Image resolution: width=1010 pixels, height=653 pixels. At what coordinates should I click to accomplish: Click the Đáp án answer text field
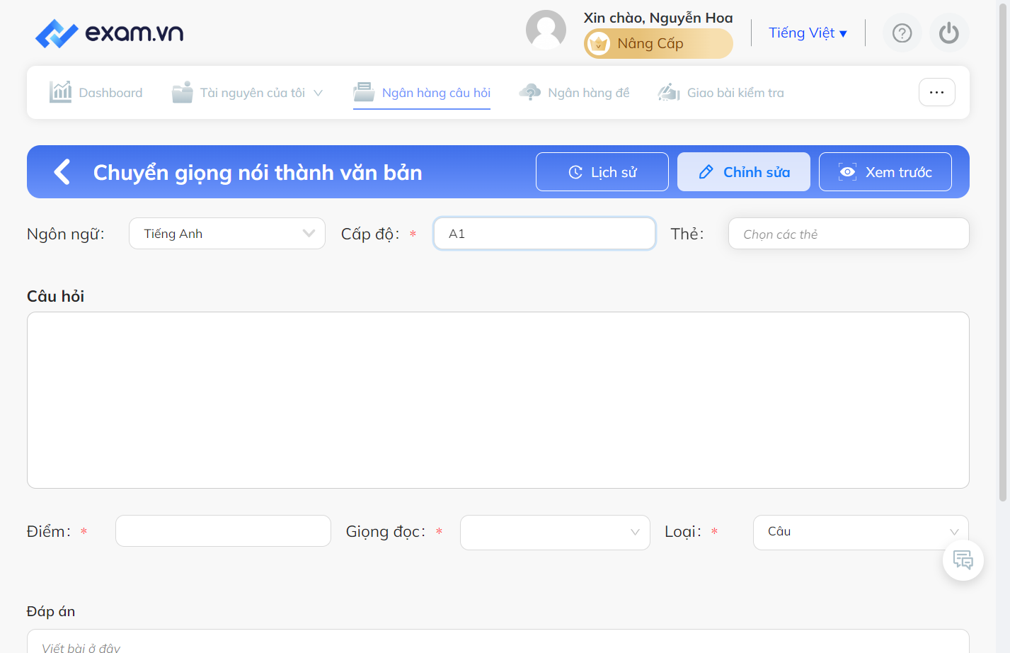498,642
